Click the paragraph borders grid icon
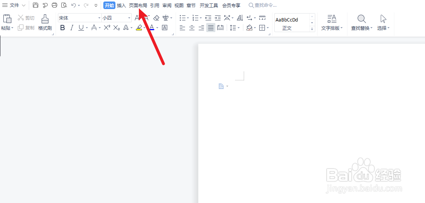Screen dimensions: 425x203 coord(262,28)
